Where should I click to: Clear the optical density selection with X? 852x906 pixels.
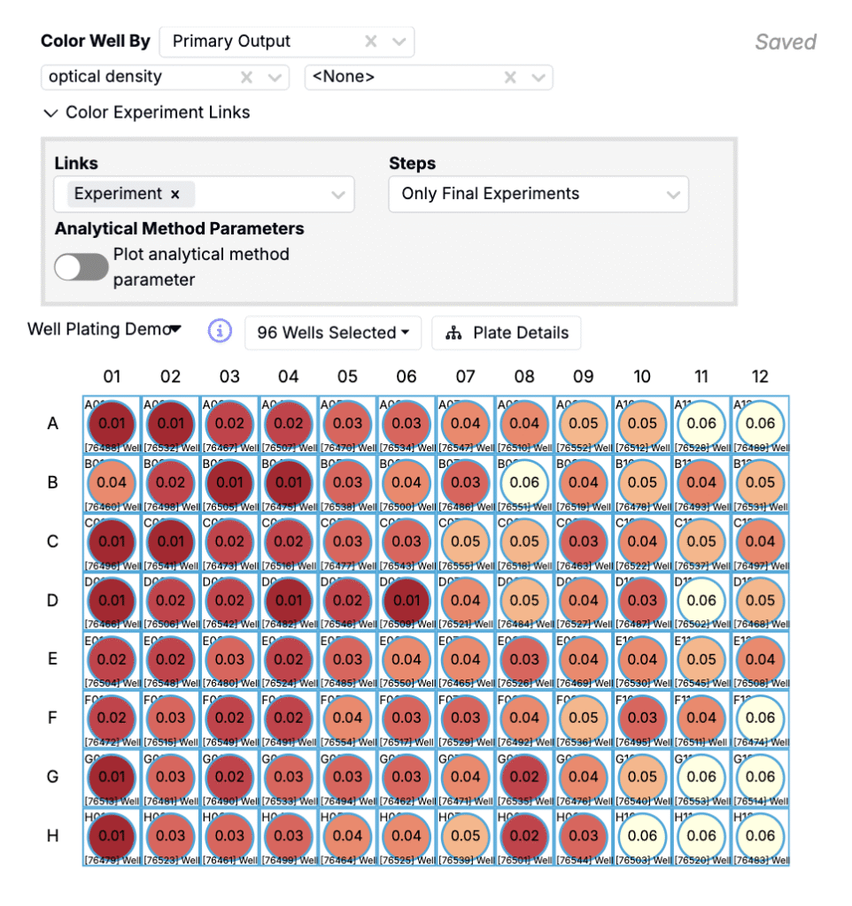[247, 78]
